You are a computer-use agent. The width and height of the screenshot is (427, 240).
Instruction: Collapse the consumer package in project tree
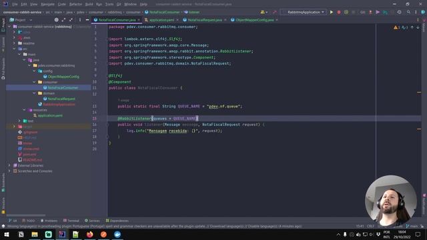click(34, 82)
